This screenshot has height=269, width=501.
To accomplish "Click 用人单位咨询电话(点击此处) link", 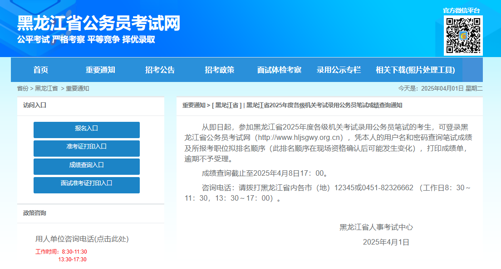I will pos(82,239).
